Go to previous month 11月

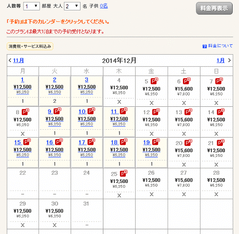pyautogui.click(x=18, y=60)
